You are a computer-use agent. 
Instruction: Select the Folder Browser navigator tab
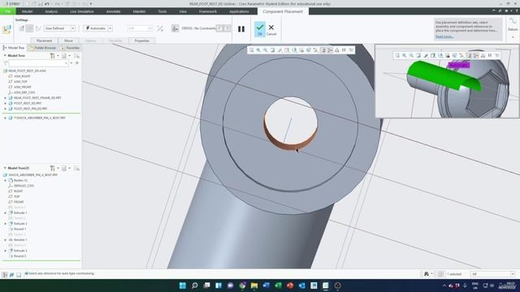pos(42,48)
